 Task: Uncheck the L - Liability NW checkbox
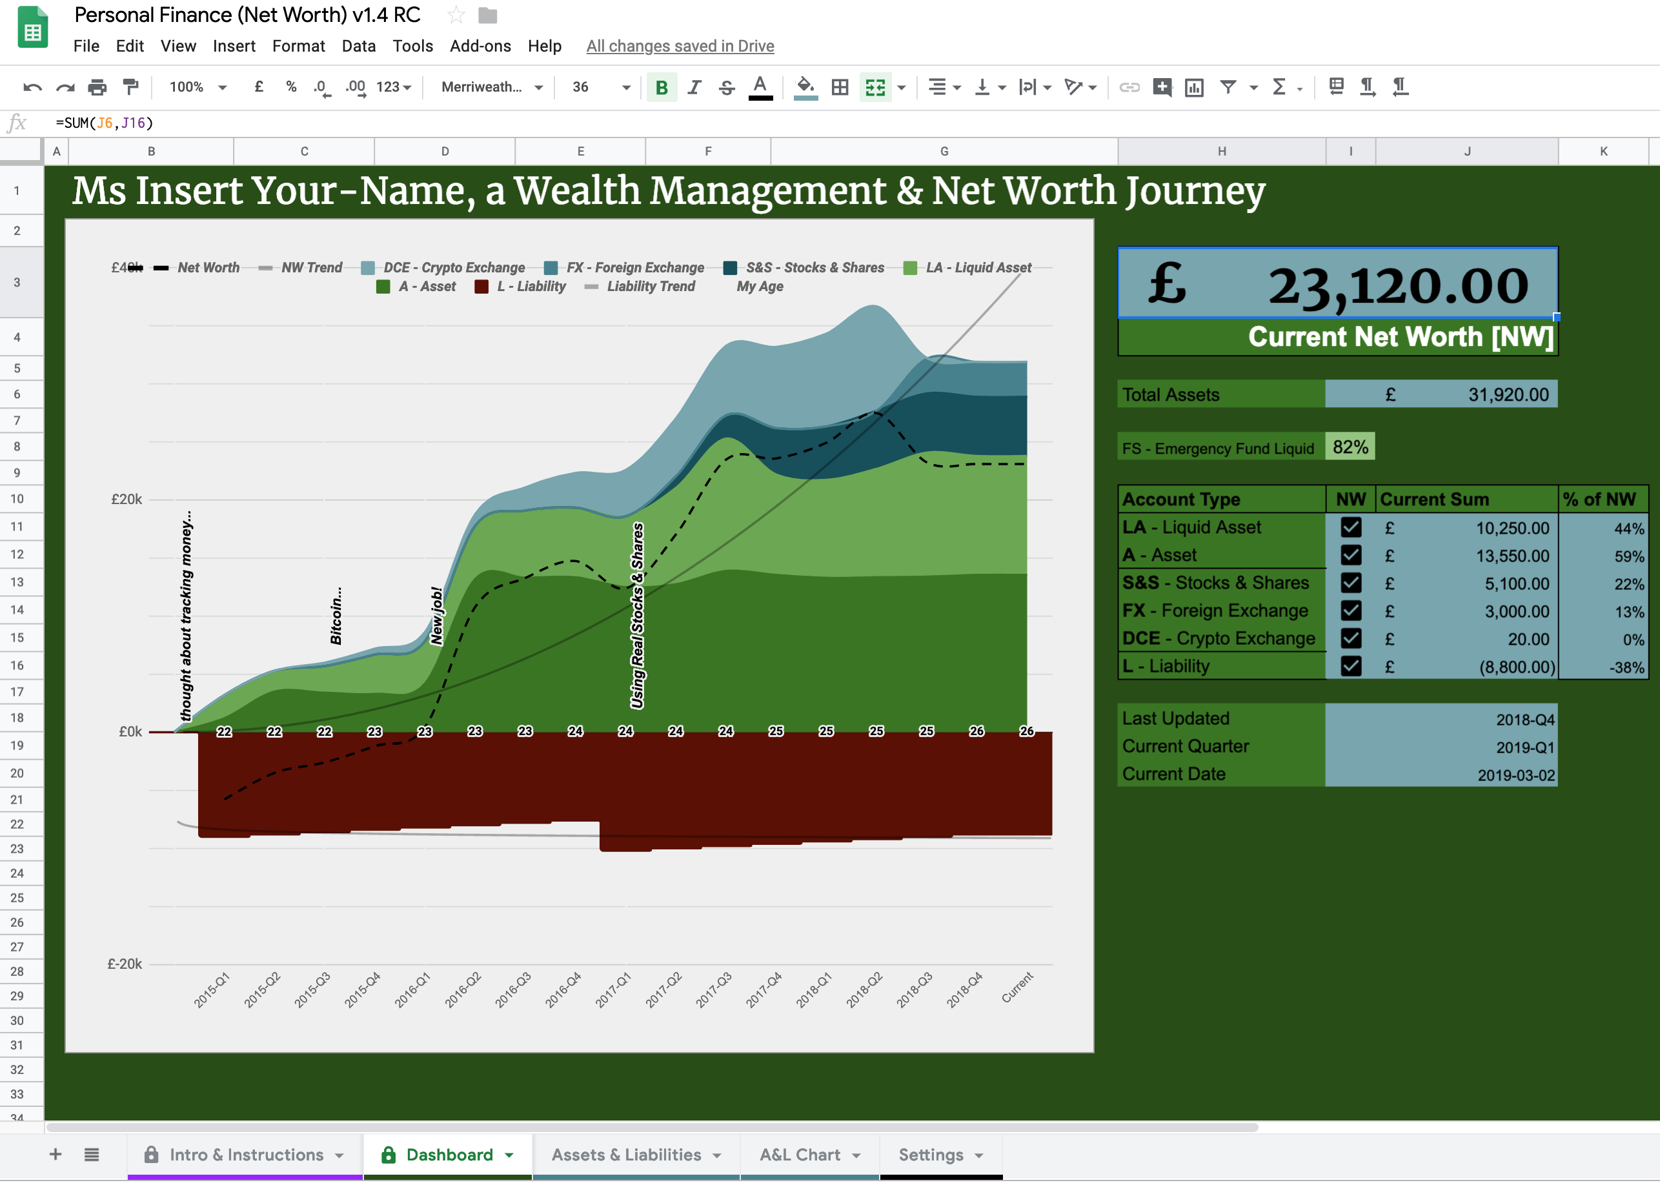1350,666
